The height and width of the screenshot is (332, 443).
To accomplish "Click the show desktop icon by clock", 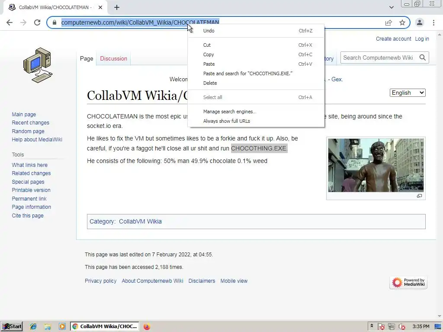I will point(438,327).
